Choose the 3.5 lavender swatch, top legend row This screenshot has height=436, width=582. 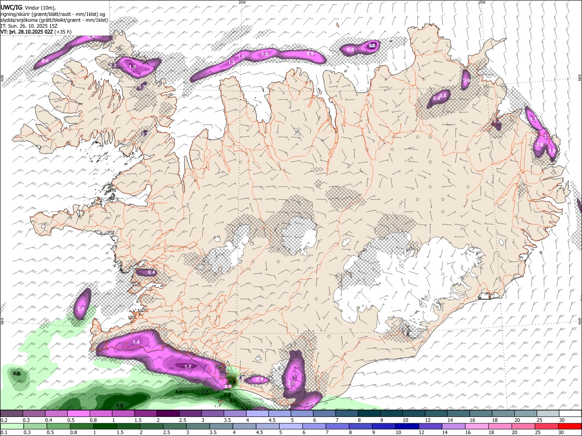click(235, 413)
